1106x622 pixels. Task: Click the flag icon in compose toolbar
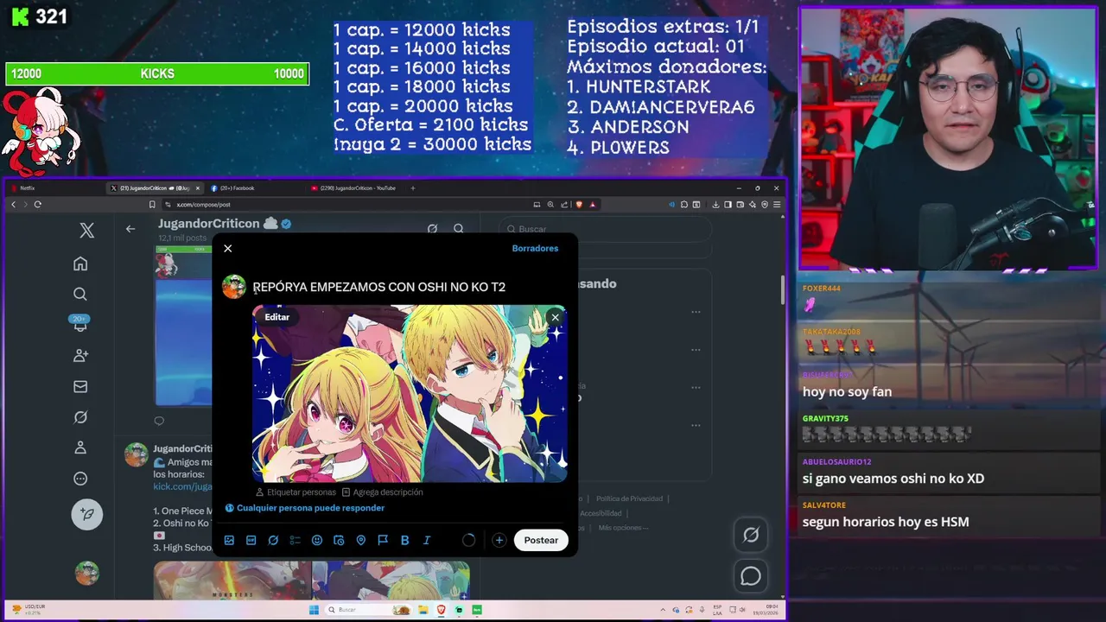tap(383, 540)
